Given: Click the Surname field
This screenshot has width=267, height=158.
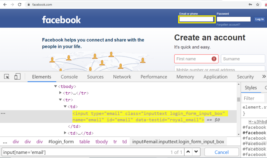Looking at the screenshot, I should 243,59.
